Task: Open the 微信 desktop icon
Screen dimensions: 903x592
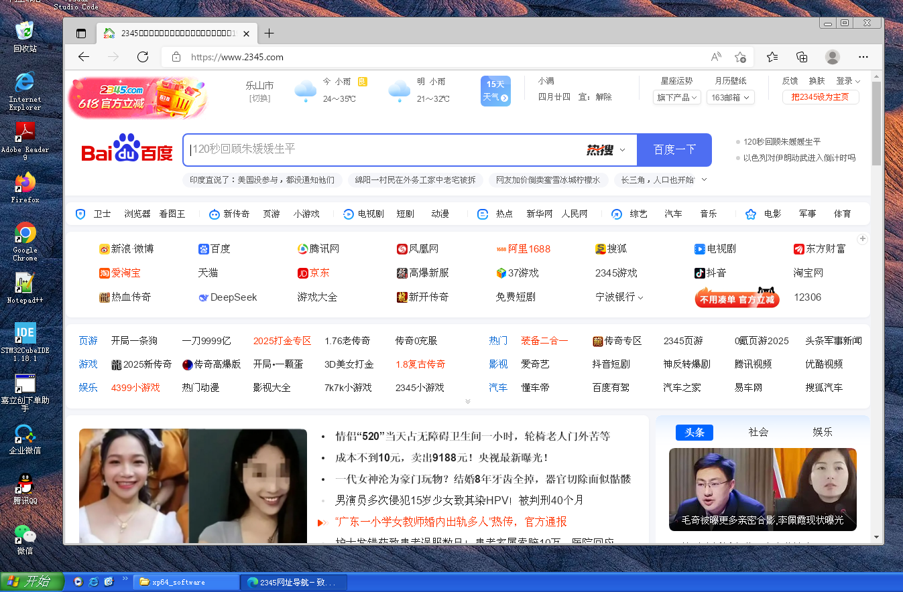Action: pyautogui.click(x=25, y=539)
